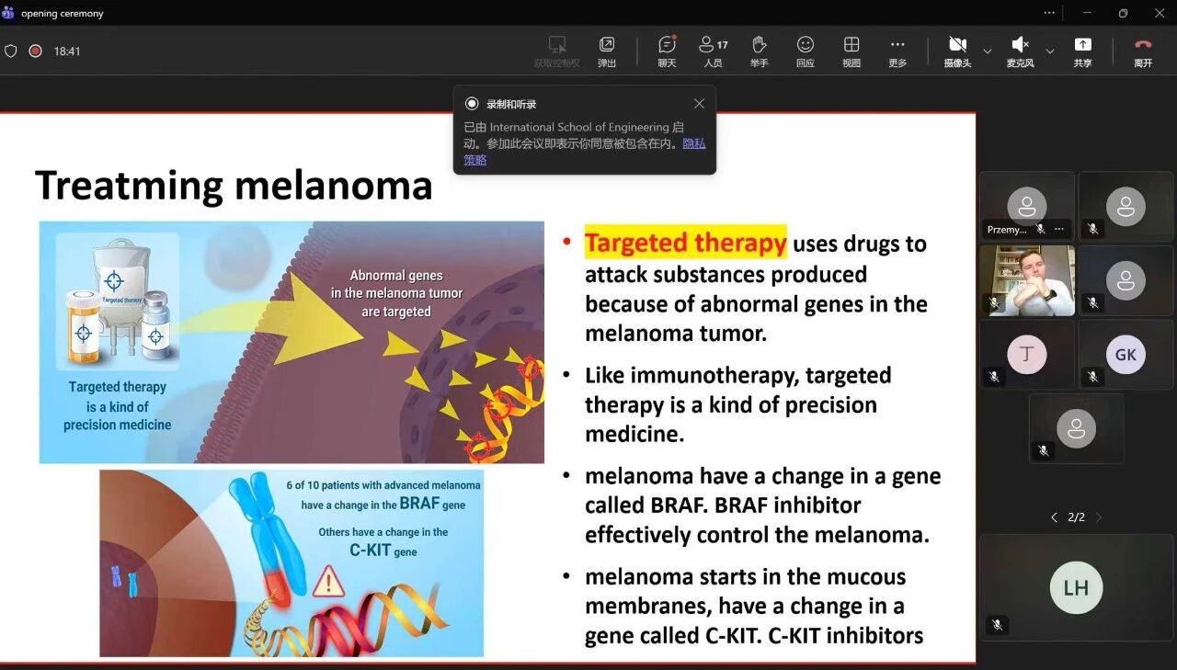Viewport: 1177px width, 670px height.
Task: Turn on the camera (摄像头)
Action: point(957,51)
